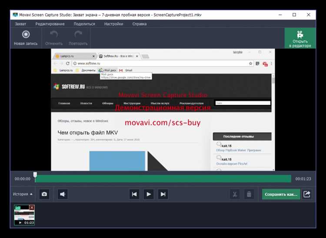The image size is (326, 238).
Task: Start a new recording with Новая запись
Action: click(26, 38)
